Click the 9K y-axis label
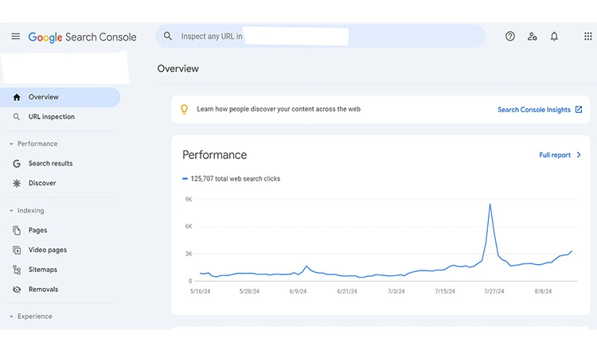This screenshot has width=597, height=358. 189,200
